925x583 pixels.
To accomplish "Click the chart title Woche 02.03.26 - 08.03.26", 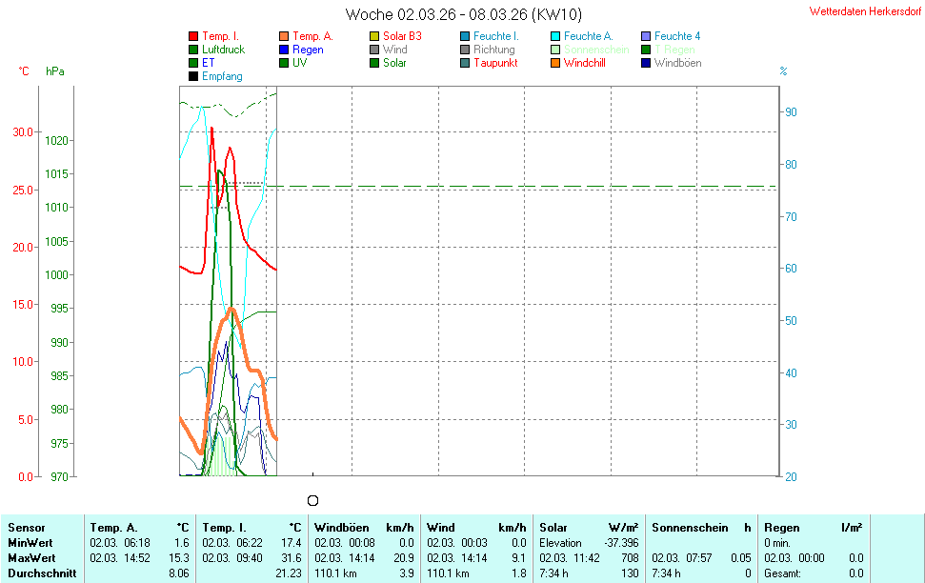I will pos(463,14).
